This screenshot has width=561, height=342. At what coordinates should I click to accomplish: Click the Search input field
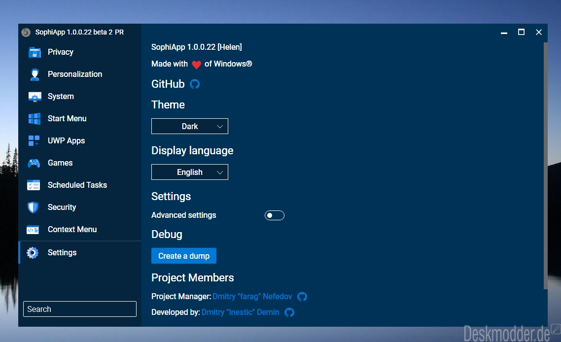click(x=80, y=309)
